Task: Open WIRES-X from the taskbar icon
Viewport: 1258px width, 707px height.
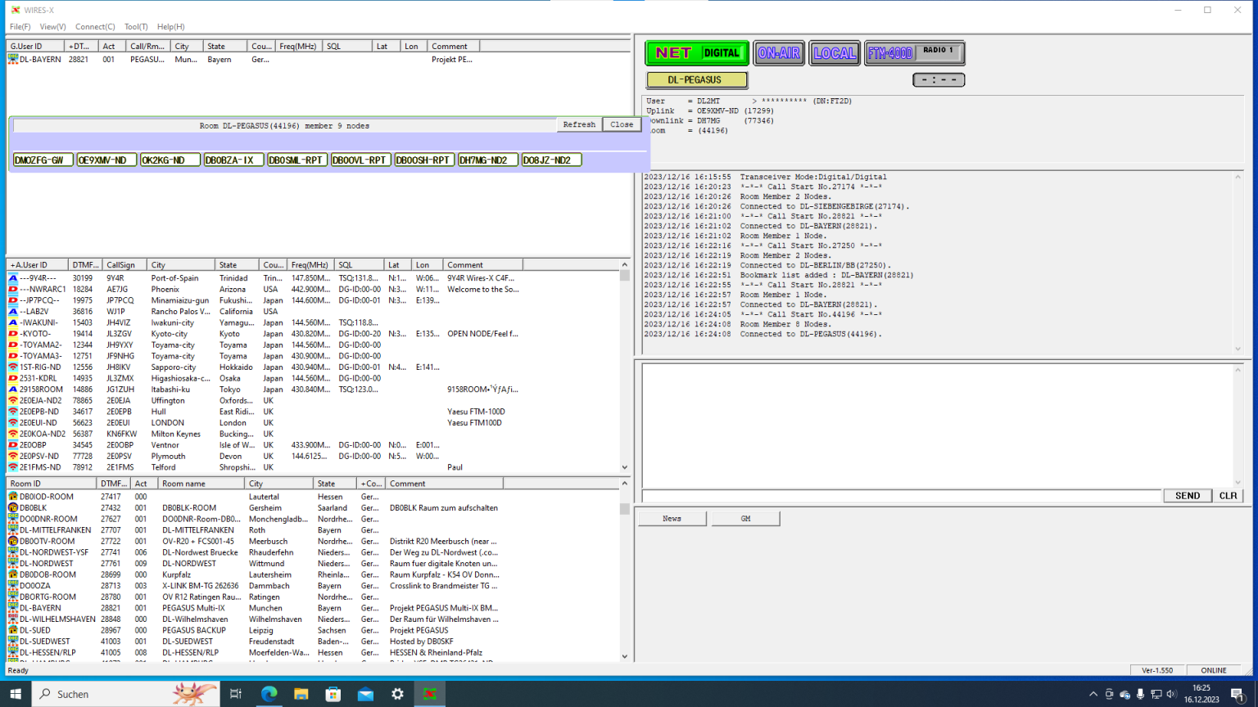Action: [x=429, y=693]
